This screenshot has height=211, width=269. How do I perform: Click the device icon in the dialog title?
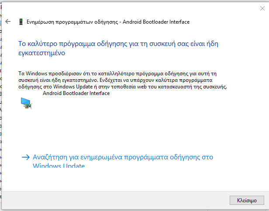click(x=21, y=22)
